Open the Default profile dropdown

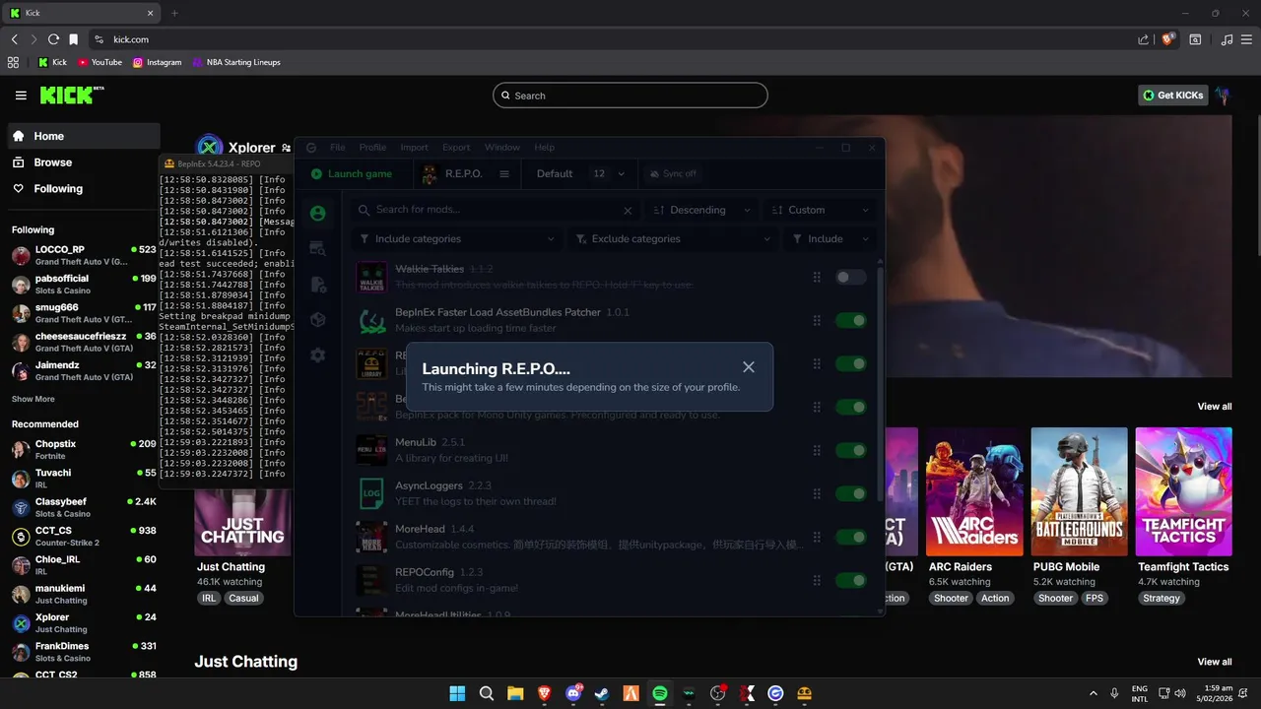click(580, 173)
